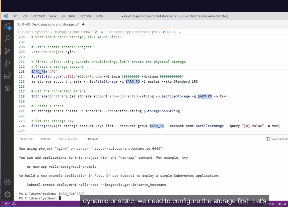Viewport: 288px width, 207px height.
Task: Open the Accounts icon in activity bar
Action: [x=8, y=182]
